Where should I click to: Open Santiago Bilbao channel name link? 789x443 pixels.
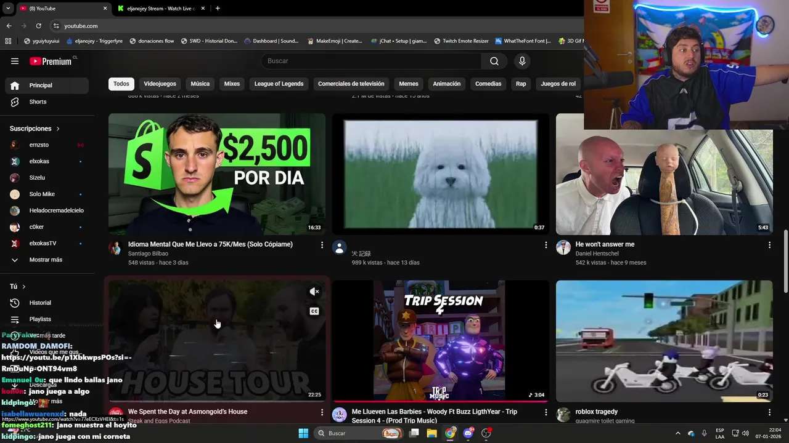pyautogui.click(x=148, y=253)
